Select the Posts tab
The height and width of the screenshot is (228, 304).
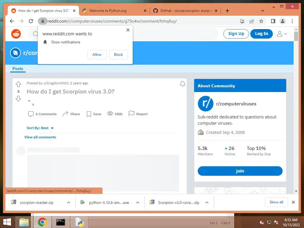pyautogui.click(x=18, y=69)
